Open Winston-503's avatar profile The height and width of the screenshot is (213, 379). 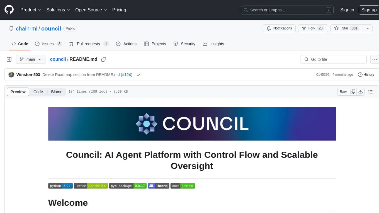pyautogui.click(x=11, y=75)
